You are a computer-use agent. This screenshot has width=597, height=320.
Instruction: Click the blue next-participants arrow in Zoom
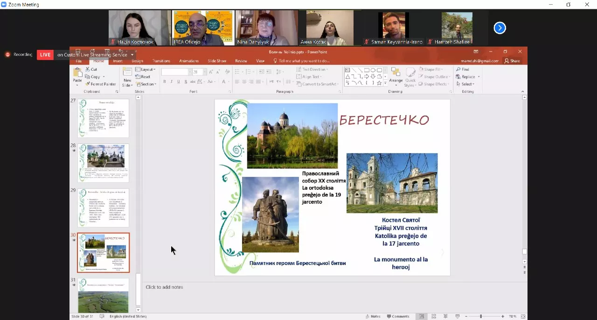500,28
